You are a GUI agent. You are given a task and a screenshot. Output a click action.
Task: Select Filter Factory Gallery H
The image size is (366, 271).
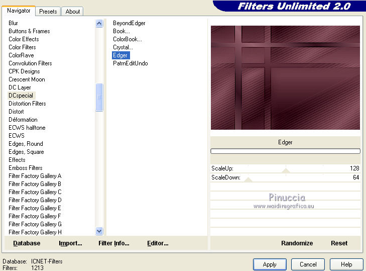point(35,232)
